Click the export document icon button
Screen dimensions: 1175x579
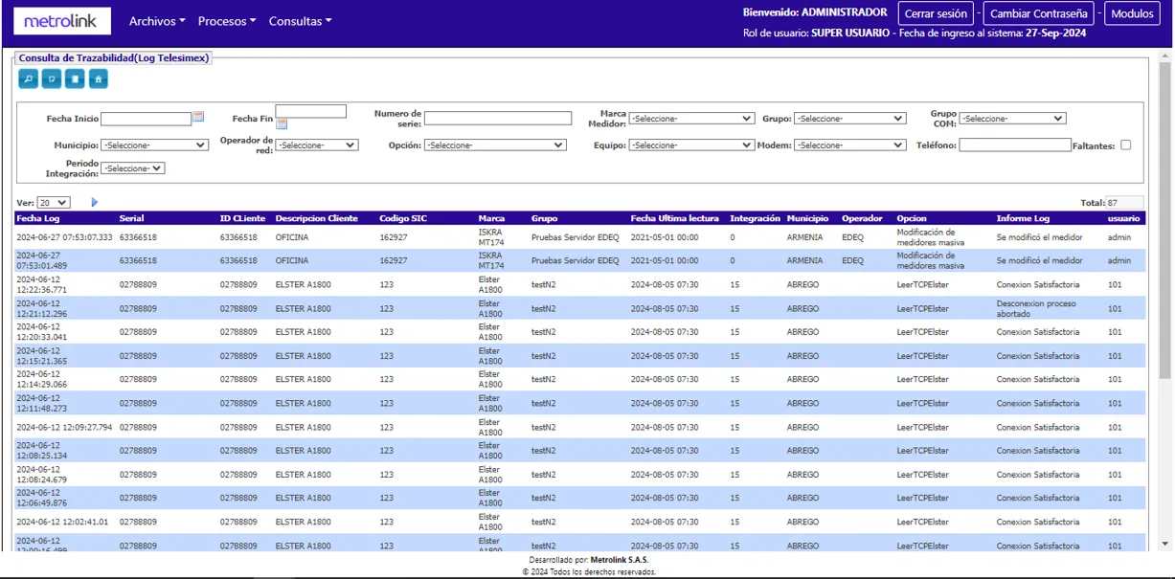coord(75,79)
